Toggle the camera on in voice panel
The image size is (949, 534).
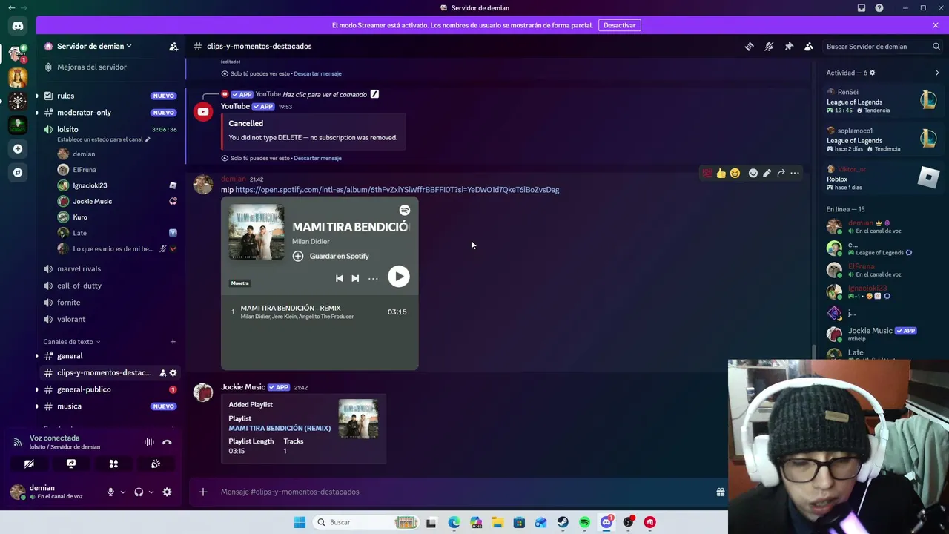click(x=29, y=464)
